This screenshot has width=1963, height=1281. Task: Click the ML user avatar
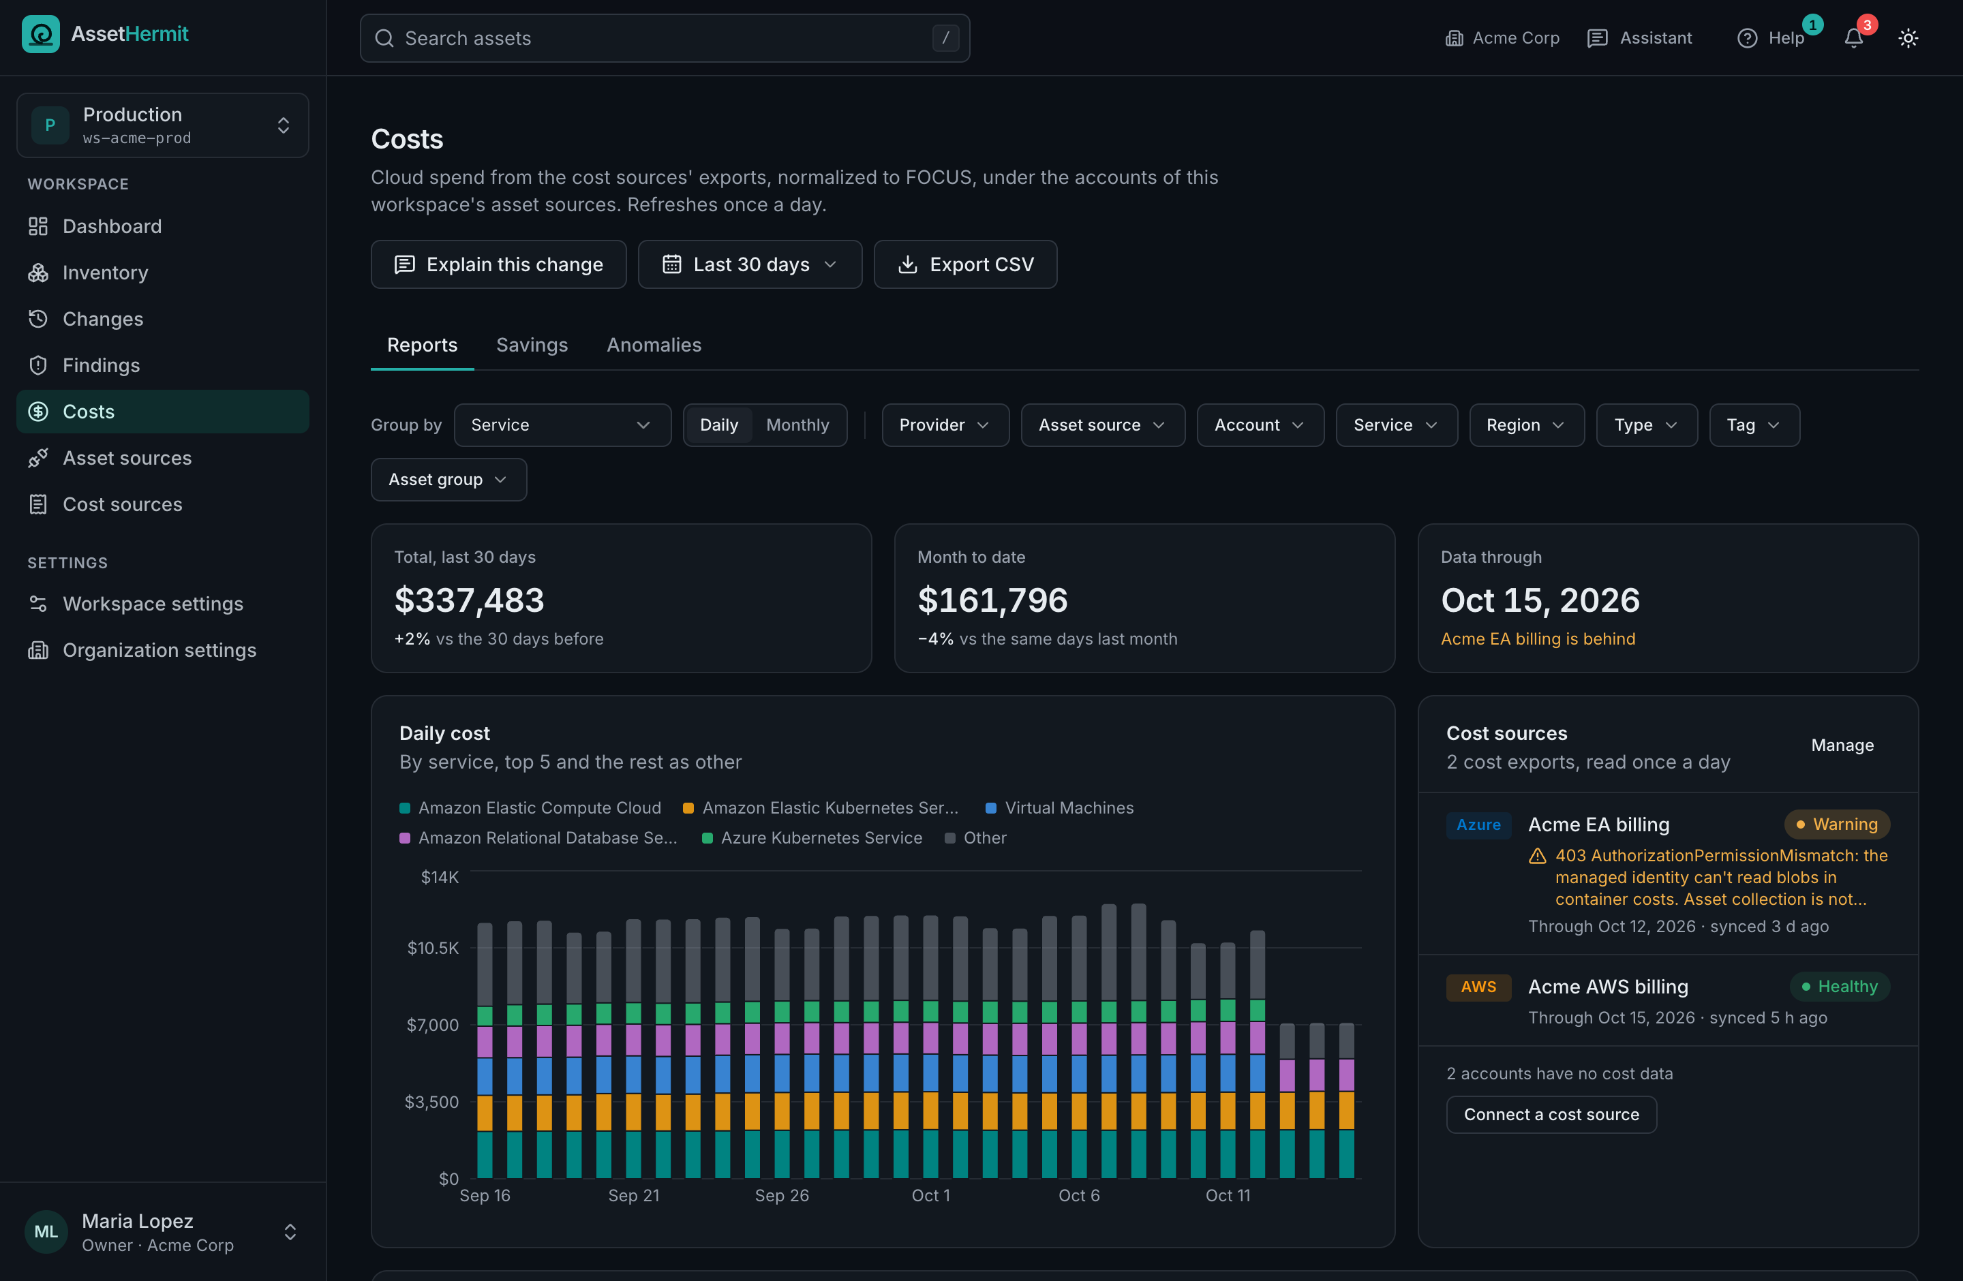[x=46, y=1231]
